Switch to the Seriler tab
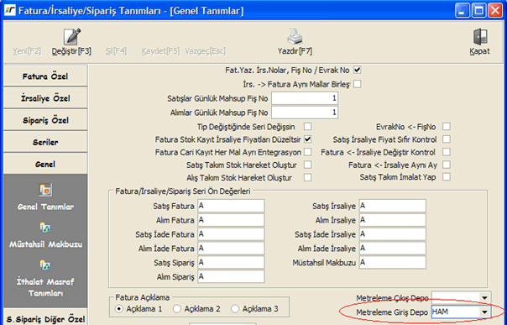 pos(45,142)
